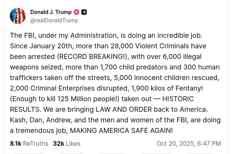Click the black plus badge beside the name
232x154 pixels.
[x=84, y=12]
